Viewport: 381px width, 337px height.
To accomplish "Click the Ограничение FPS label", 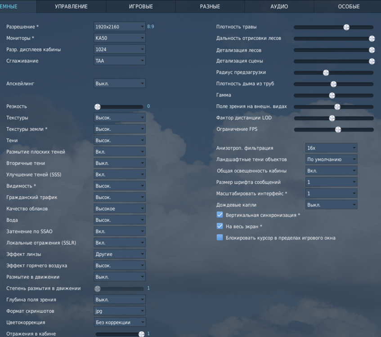I will (237, 129).
